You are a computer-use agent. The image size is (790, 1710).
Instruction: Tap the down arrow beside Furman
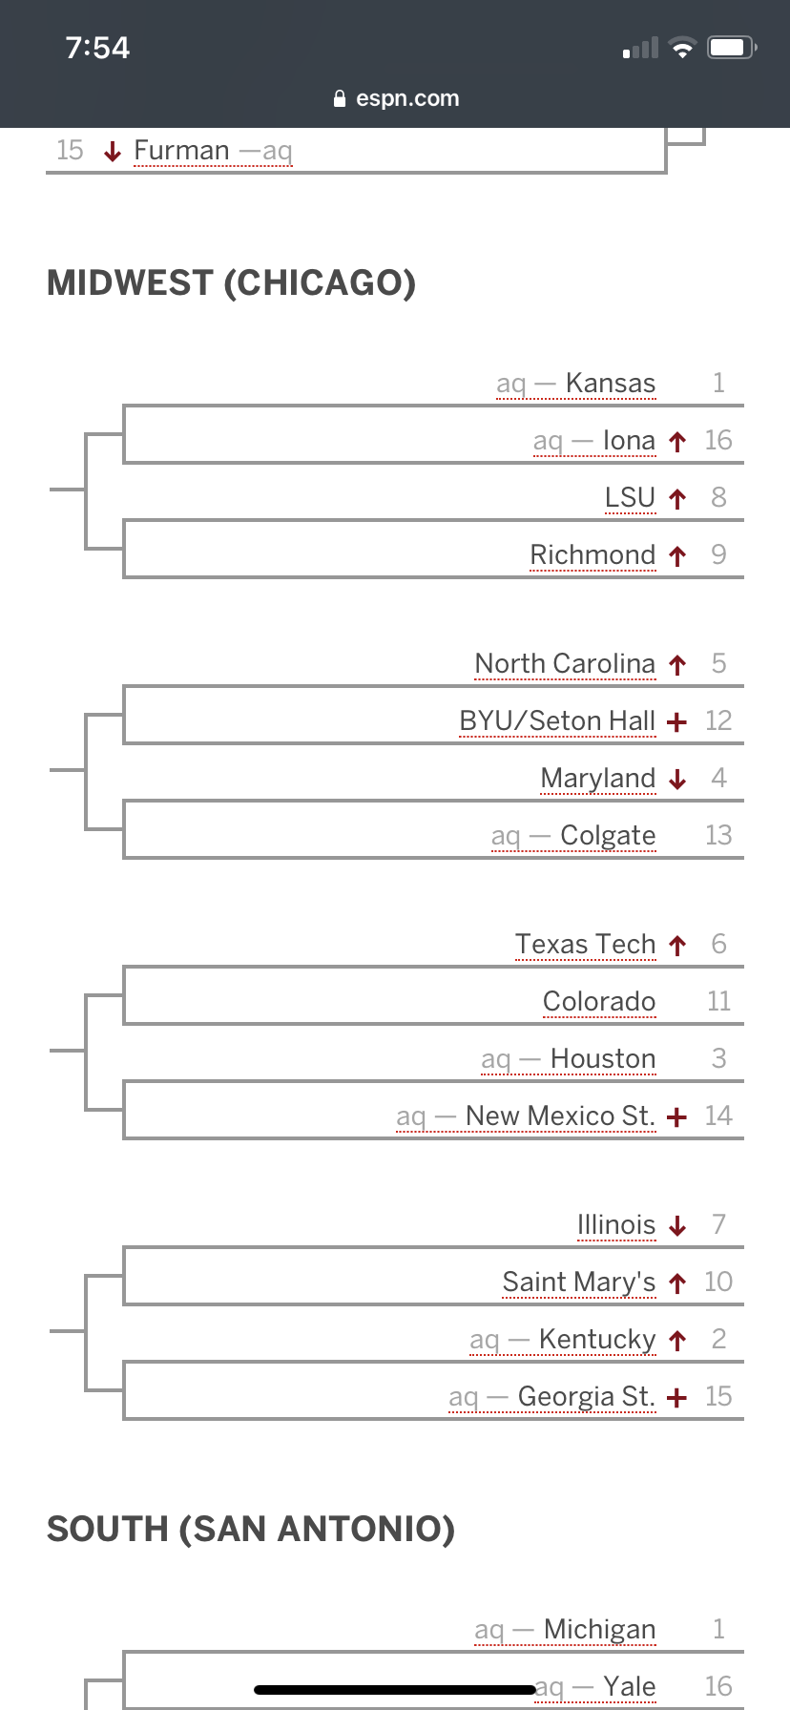[113, 152]
